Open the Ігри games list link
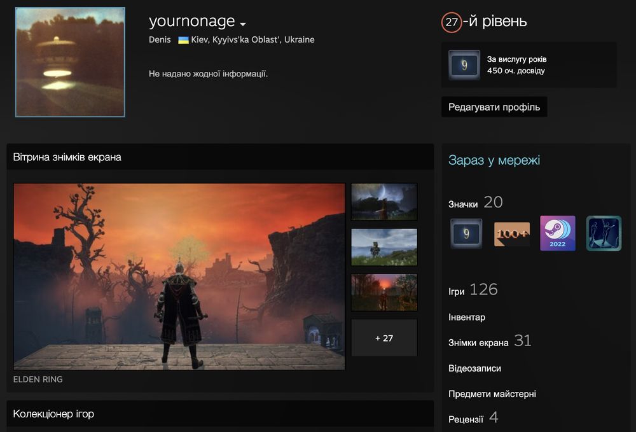The height and width of the screenshot is (432, 636). (456, 291)
